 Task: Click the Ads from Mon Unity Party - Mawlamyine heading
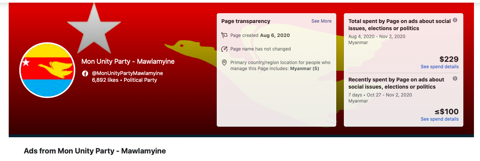(x=95, y=151)
